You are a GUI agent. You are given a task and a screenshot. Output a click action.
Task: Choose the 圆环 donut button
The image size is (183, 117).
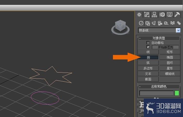pos(170,63)
